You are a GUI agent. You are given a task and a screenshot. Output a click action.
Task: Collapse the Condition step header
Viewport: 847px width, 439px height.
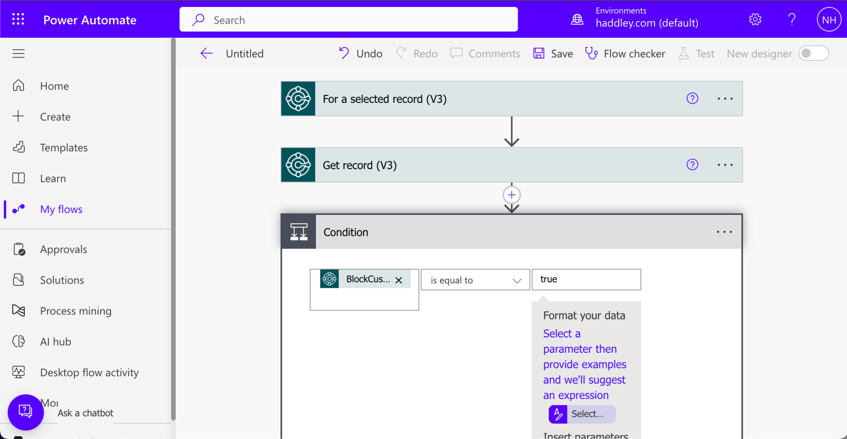coord(512,232)
